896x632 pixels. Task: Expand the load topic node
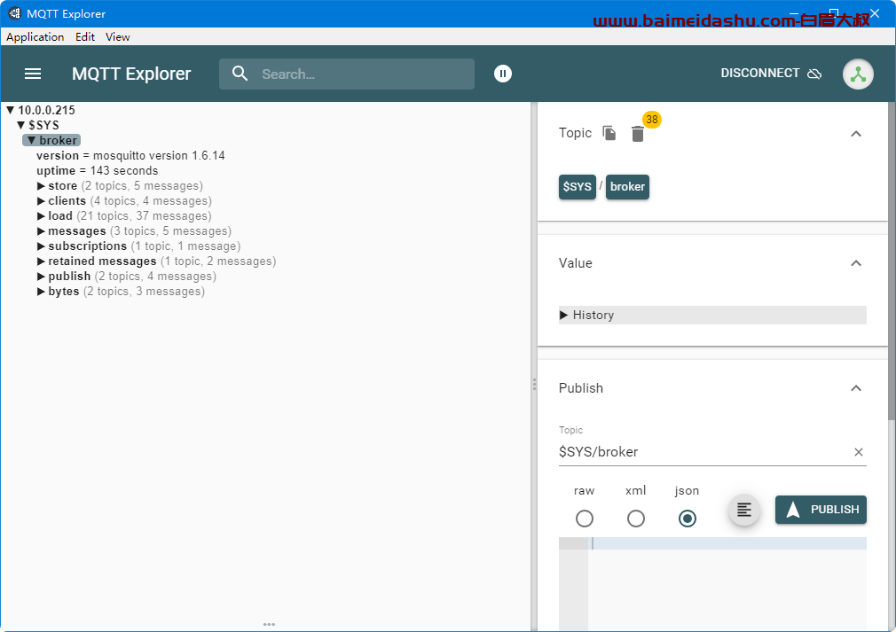41,215
